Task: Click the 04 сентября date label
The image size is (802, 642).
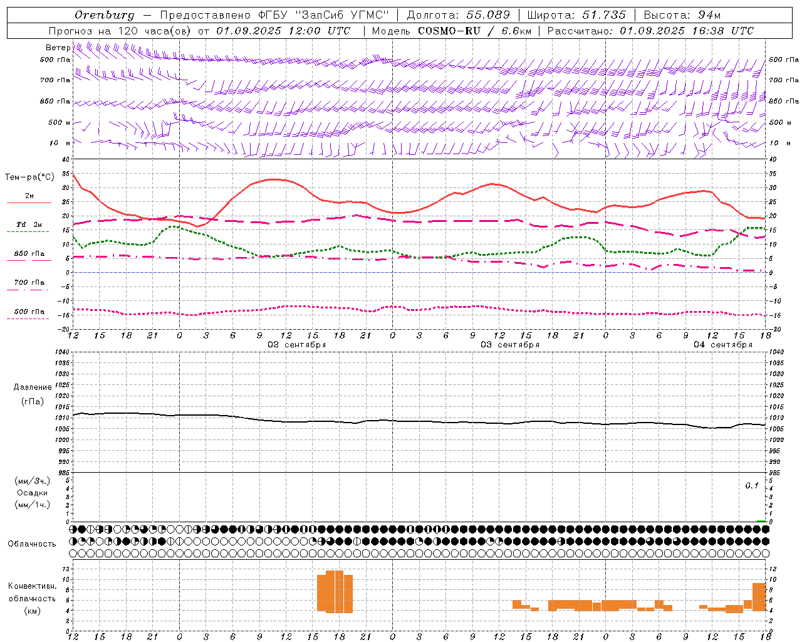Action: coord(723,344)
